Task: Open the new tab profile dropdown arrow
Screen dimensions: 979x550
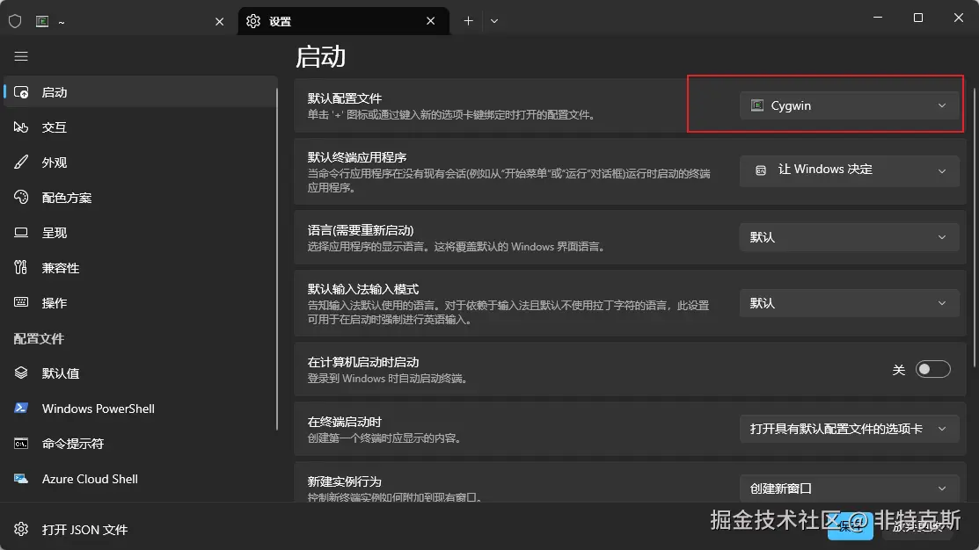Action: click(x=493, y=21)
